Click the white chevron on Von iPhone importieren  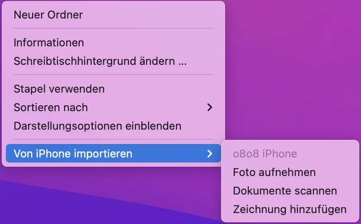(x=209, y=154)
